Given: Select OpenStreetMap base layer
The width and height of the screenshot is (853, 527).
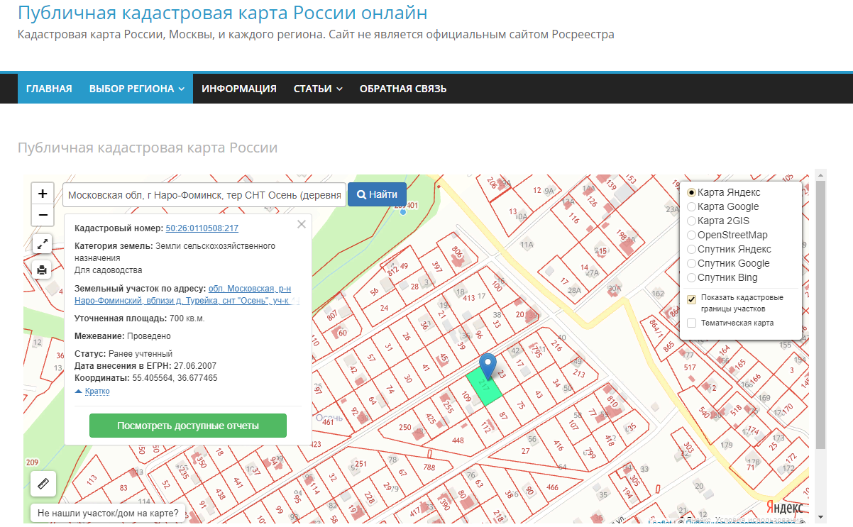Looking at the screenshot, I should click(691, 235).
